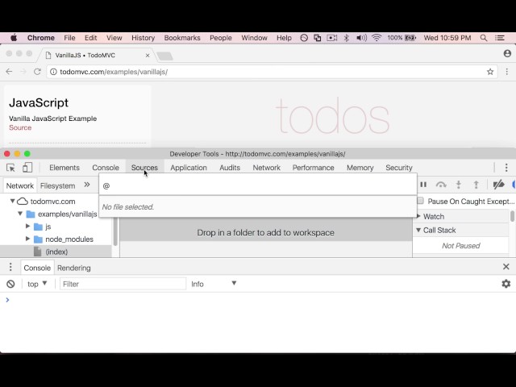Go back with the browser back arrow
516x387 pixels.
9,72
